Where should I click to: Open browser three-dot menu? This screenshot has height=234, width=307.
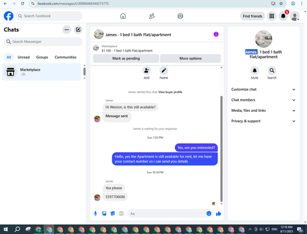click(x=301, y=4)
